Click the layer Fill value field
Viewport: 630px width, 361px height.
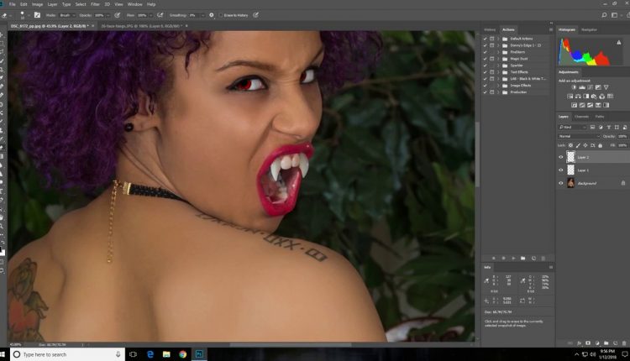pos(622,145)
